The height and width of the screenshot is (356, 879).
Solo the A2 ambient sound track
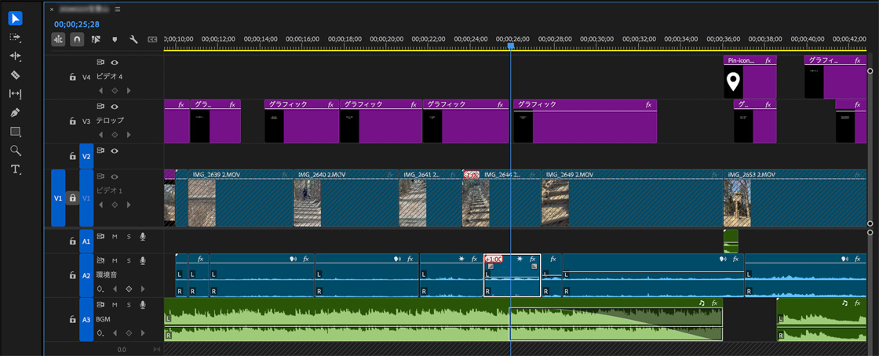[129, 260]
